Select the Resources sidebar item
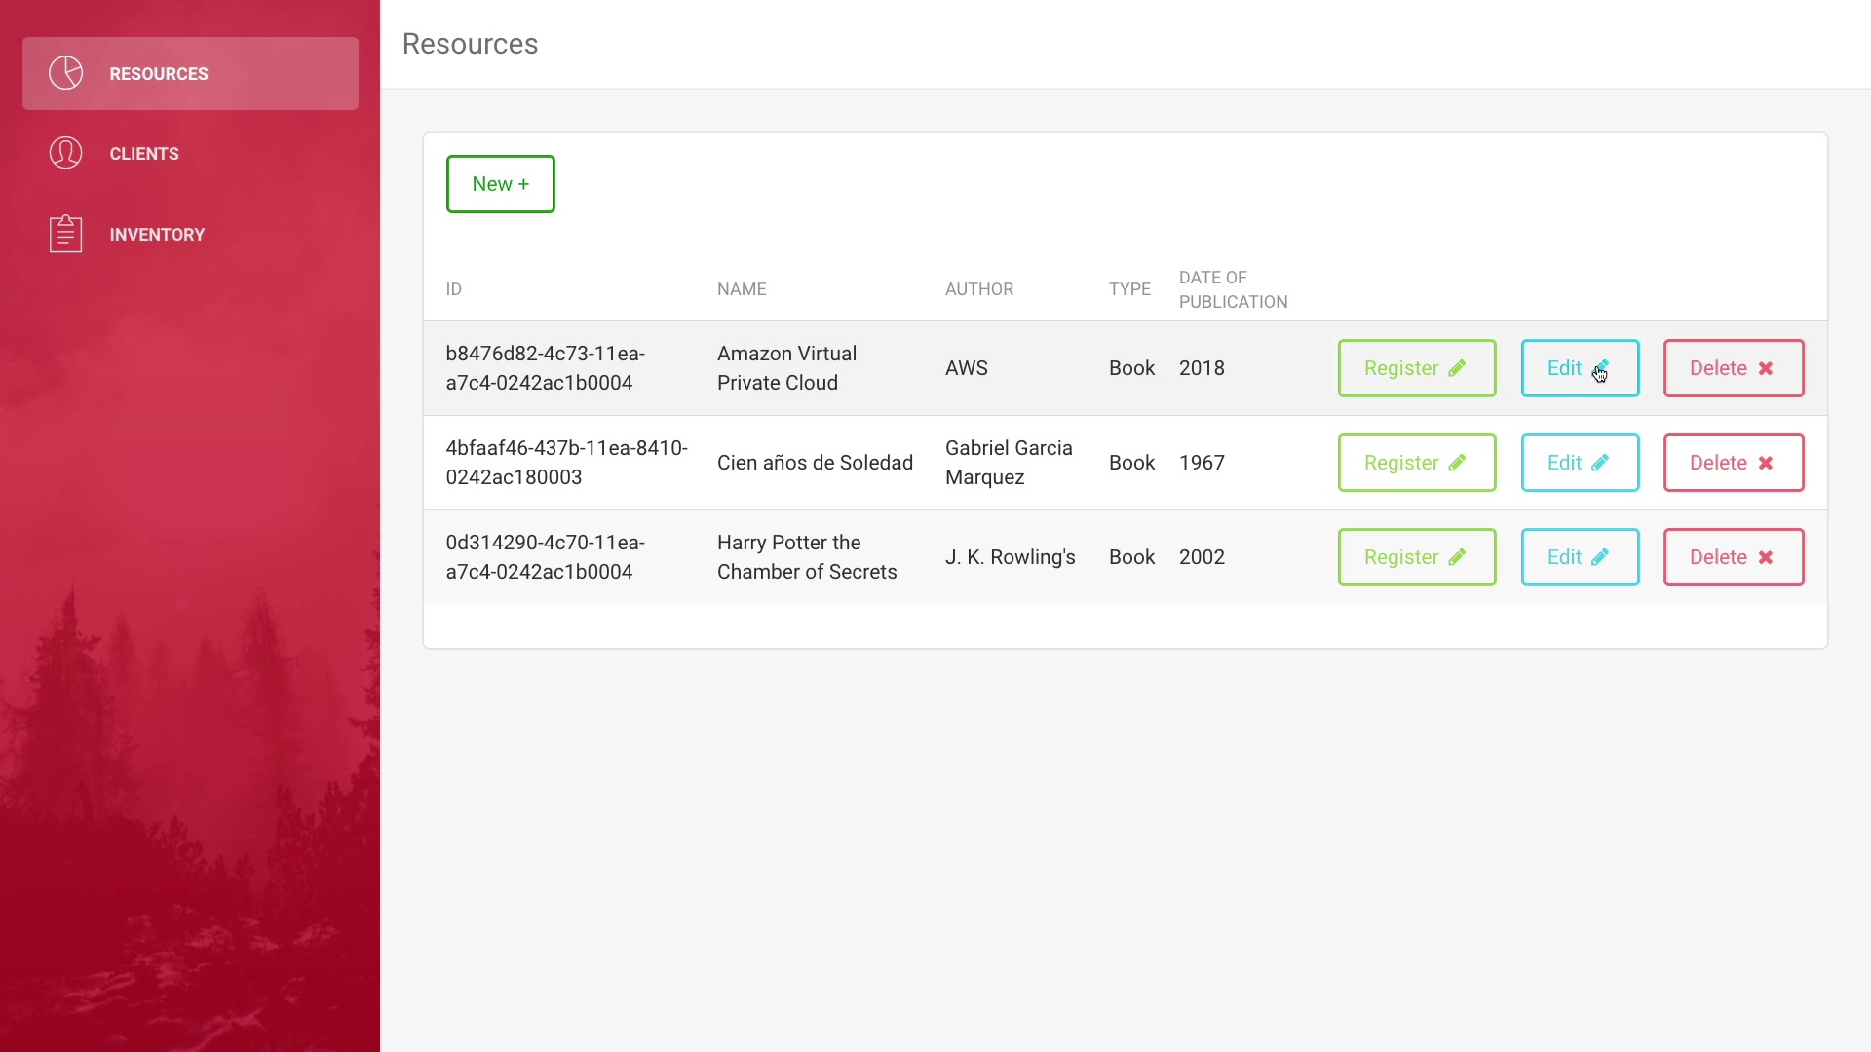1871x1052 pixels. pos(159,74)
